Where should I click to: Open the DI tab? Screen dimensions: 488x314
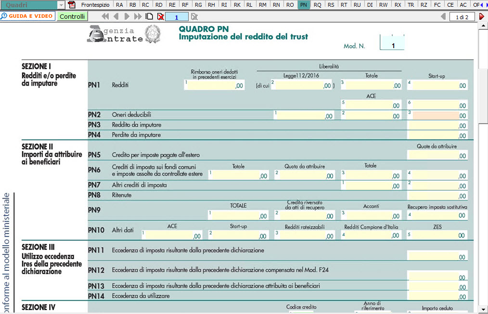(x=370, y=5)
